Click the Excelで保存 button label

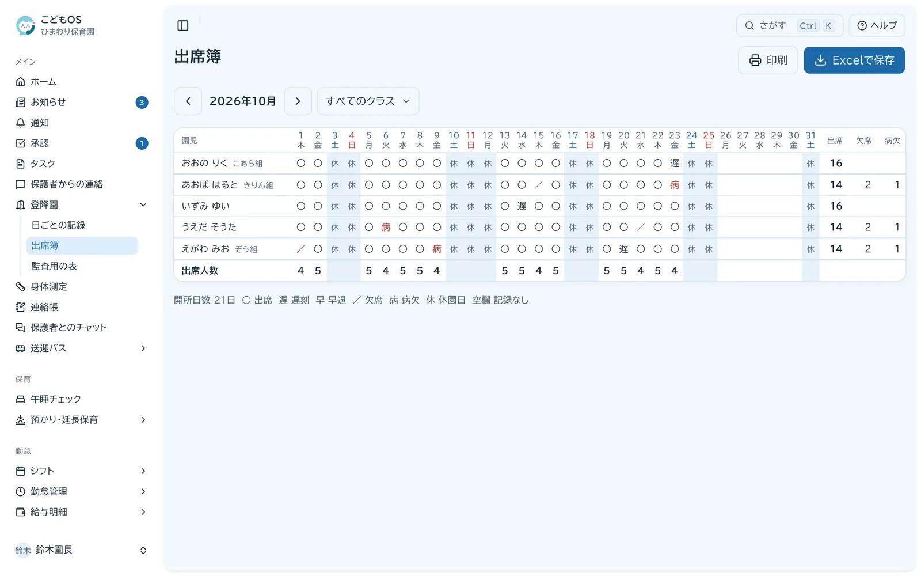[863, 60]
